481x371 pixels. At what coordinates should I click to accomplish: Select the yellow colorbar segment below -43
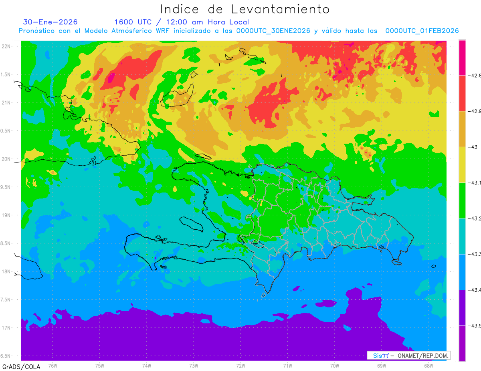462,164
